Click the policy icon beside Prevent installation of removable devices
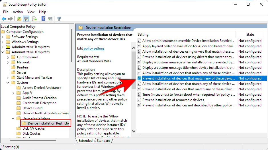This screenshot has width=268, height=150. pyautogui.click(x=140, y=100)
